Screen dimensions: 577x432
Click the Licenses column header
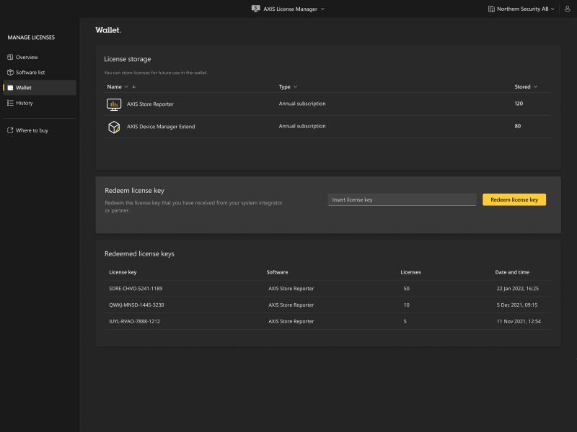pos(410,272)
